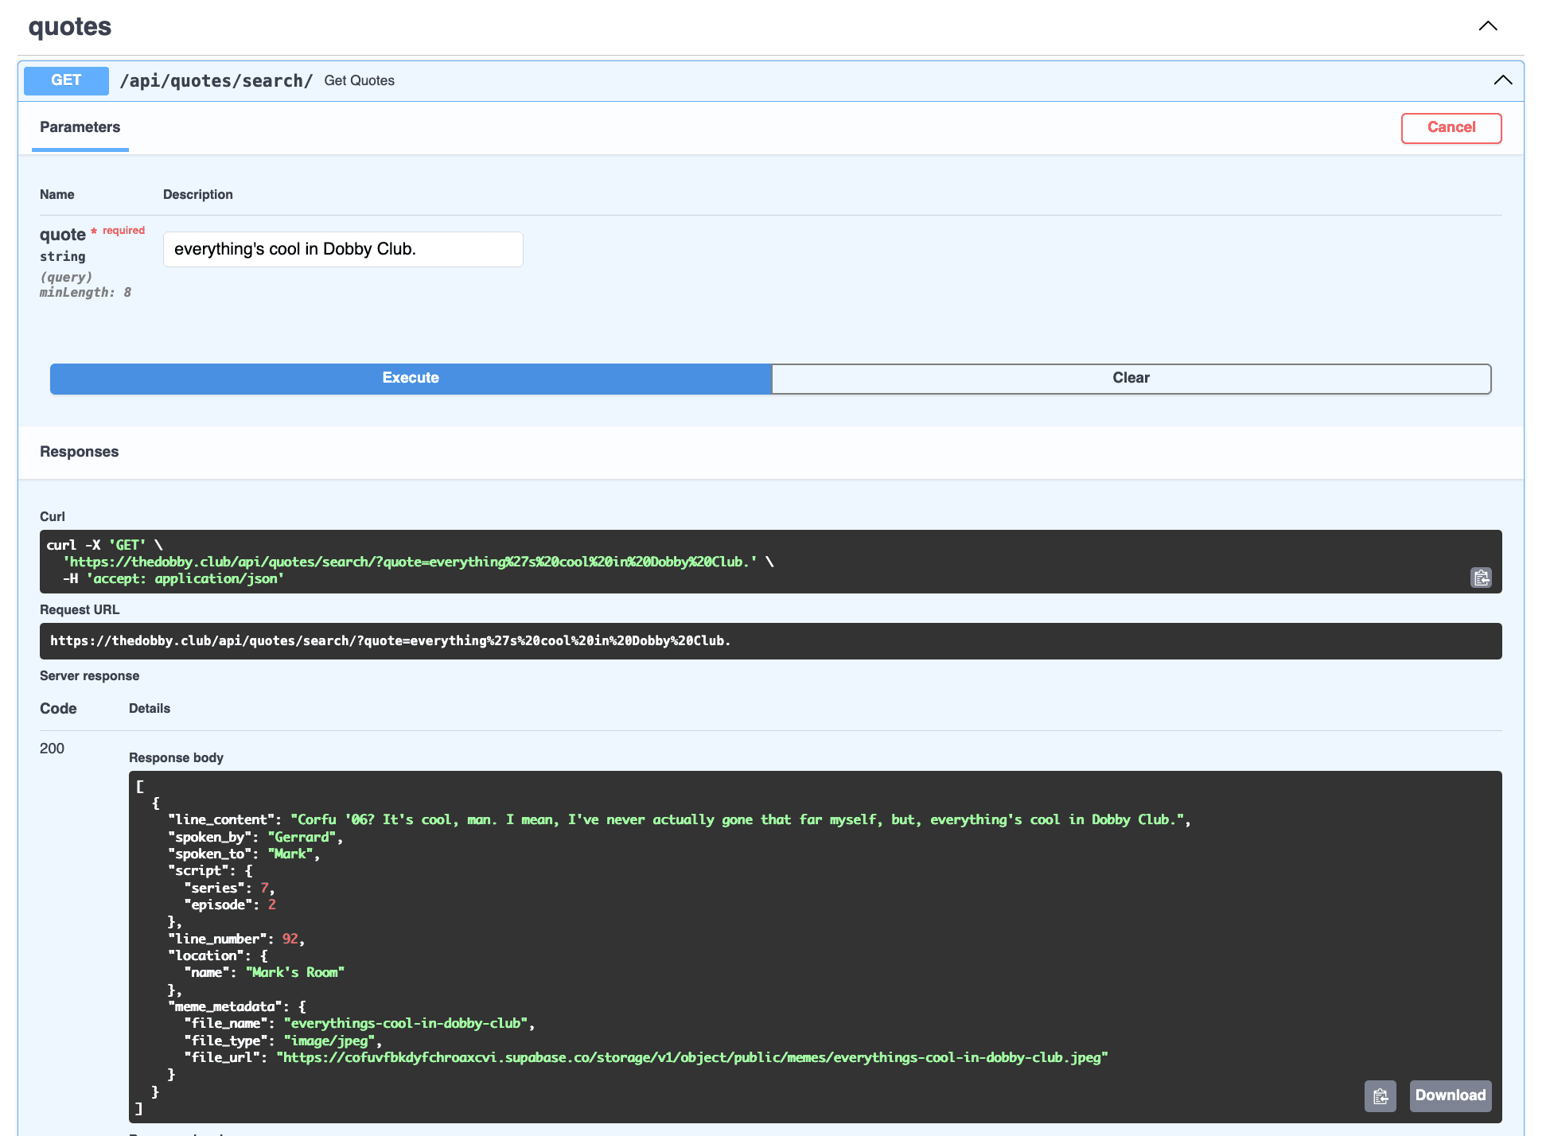
Task: Click the episode value 2
Action: [272, 905]
